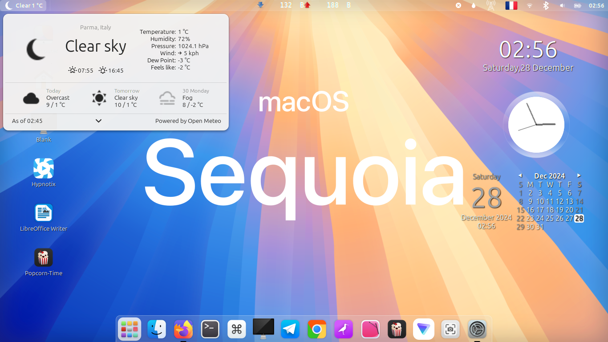Open the volume control in panel
The width and height of the screenshot is (608, 342).
(562, 5)
